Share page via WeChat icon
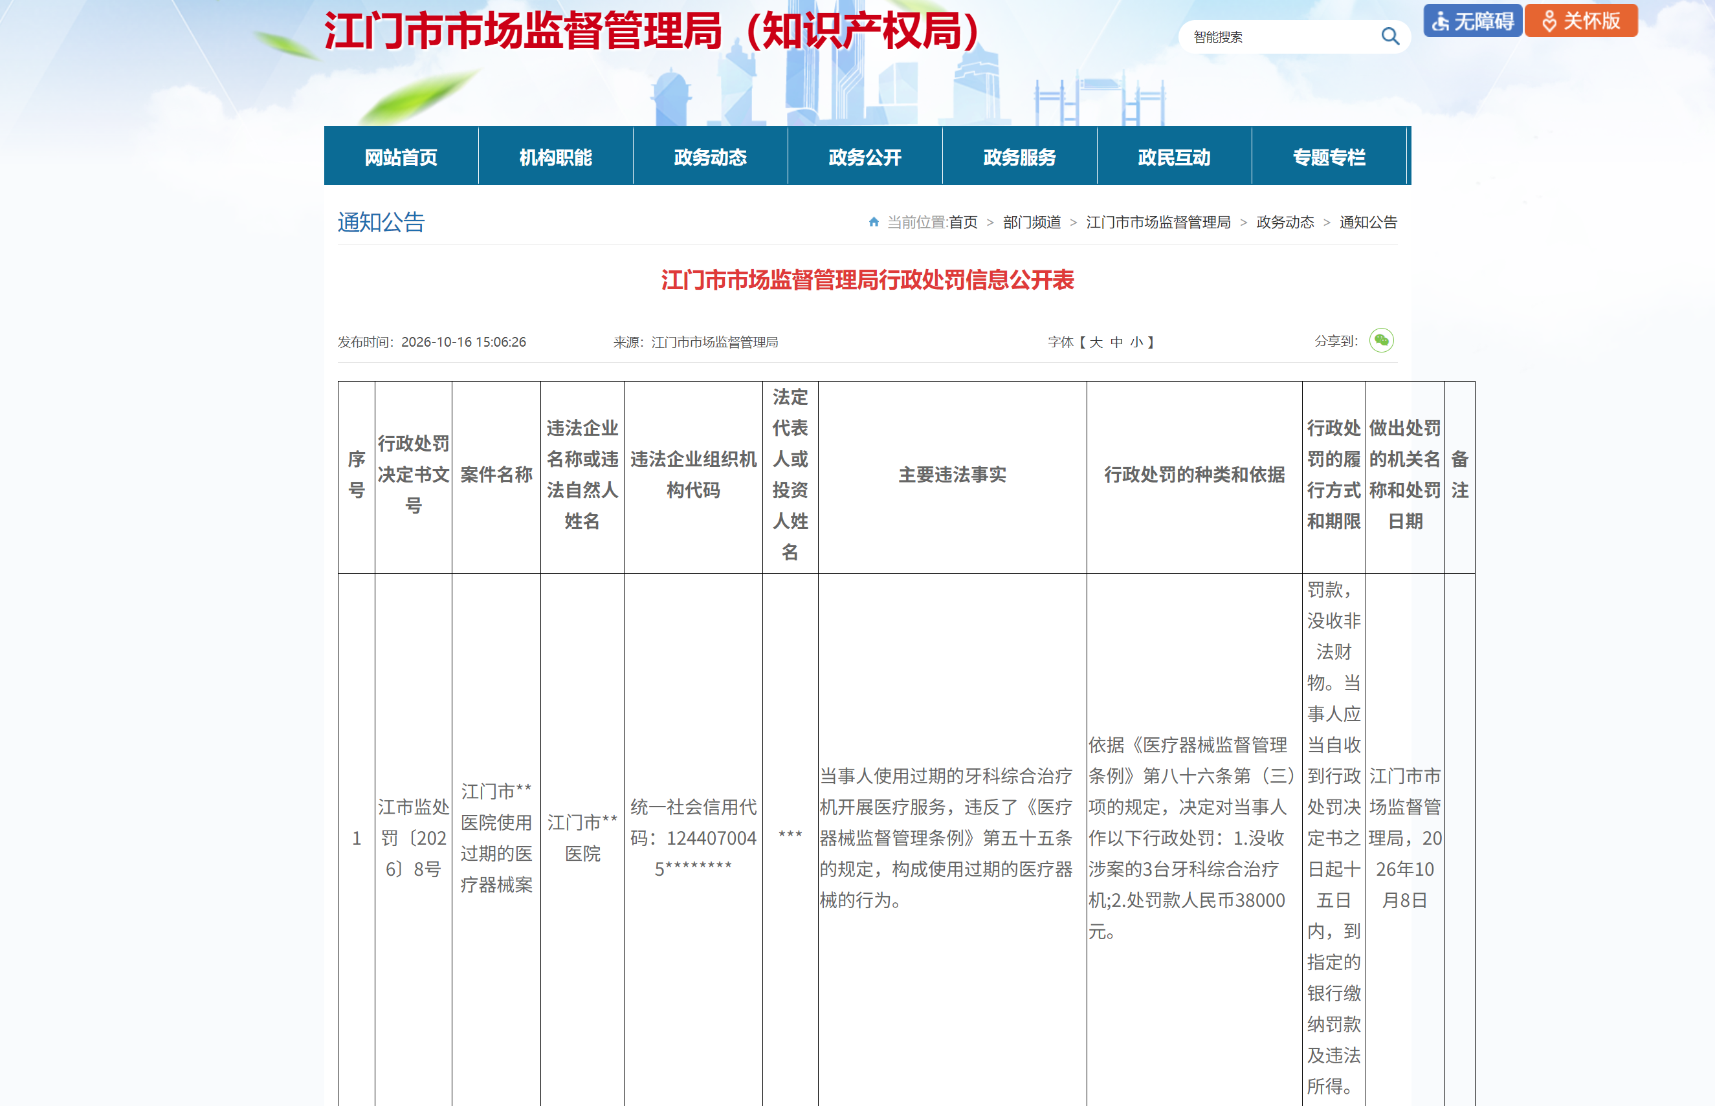This screenshot has width=1715, height=1106. click(1380, 340)
